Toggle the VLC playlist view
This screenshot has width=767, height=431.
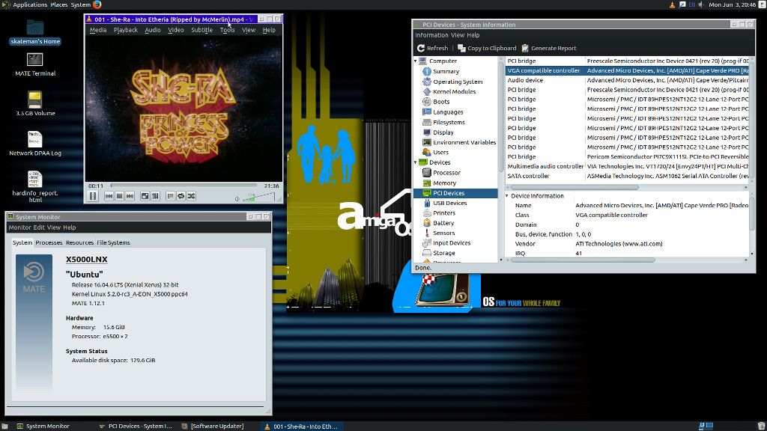click(x=170, y=196)
